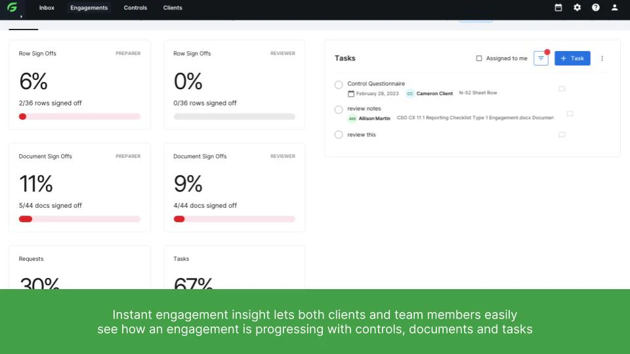
Task: Click the green G logo icon
Action: pos(12,7)
